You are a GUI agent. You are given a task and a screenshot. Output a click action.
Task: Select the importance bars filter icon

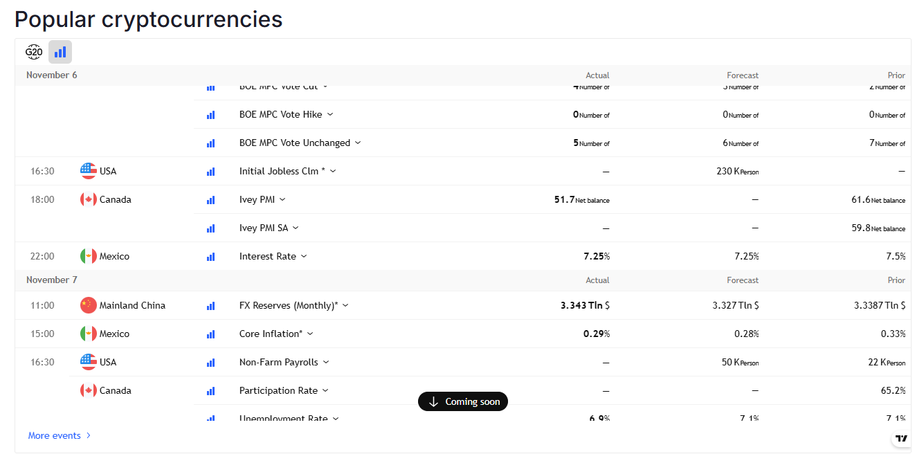60,51
